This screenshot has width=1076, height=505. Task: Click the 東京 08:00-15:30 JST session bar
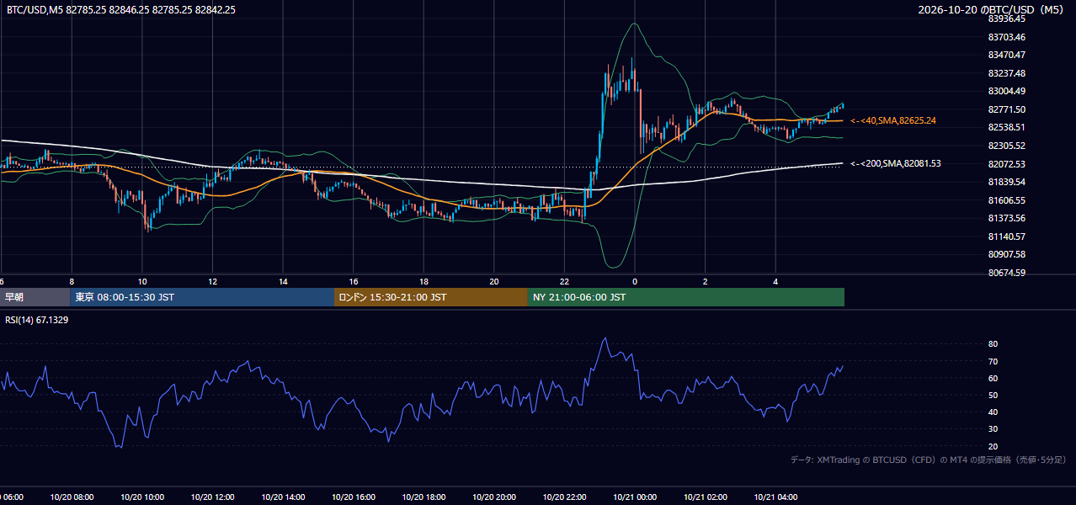tap(202, 297)
